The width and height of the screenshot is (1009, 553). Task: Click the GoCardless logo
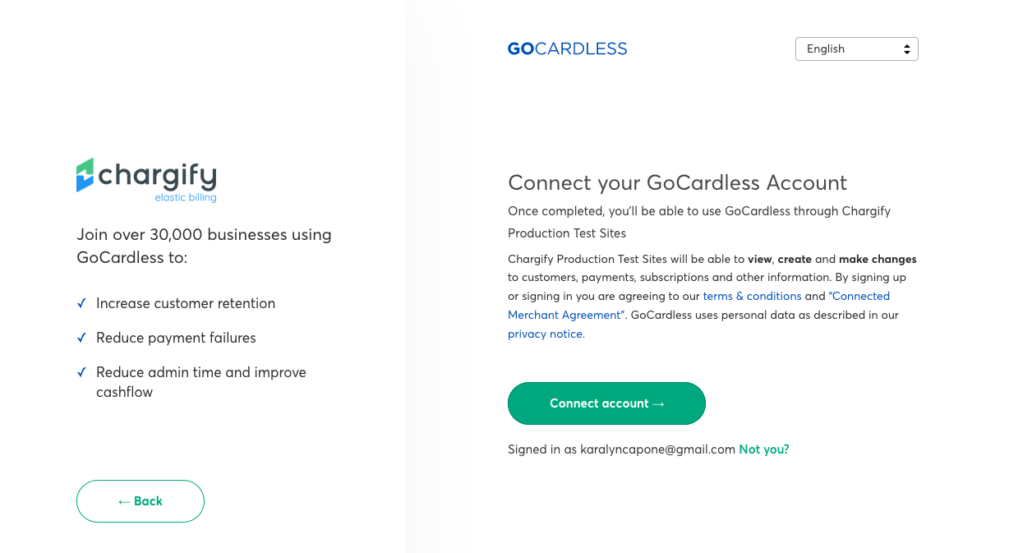coord(567,48)
